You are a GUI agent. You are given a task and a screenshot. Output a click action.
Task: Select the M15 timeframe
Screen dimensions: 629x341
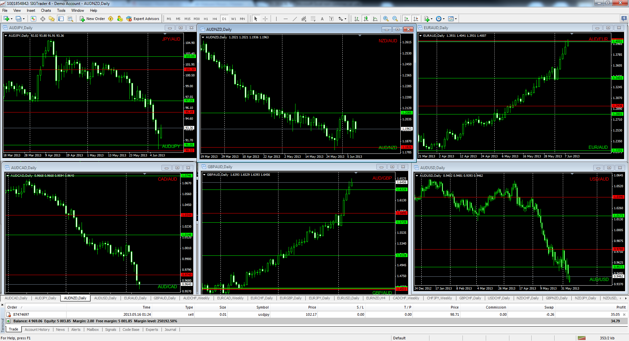click(187, 19)
